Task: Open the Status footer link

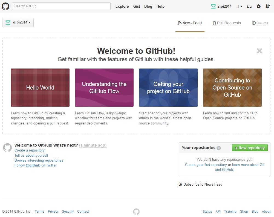Action: 207,212
